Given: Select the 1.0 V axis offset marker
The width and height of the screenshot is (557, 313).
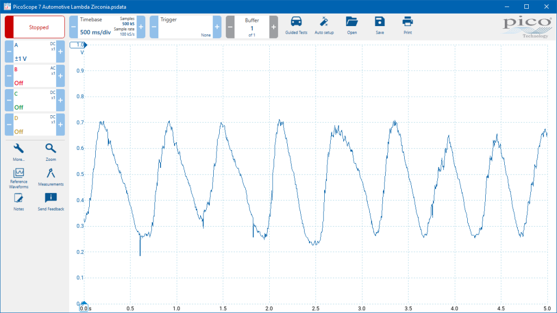Looking at the screenshot, I should tap(78, 45).
